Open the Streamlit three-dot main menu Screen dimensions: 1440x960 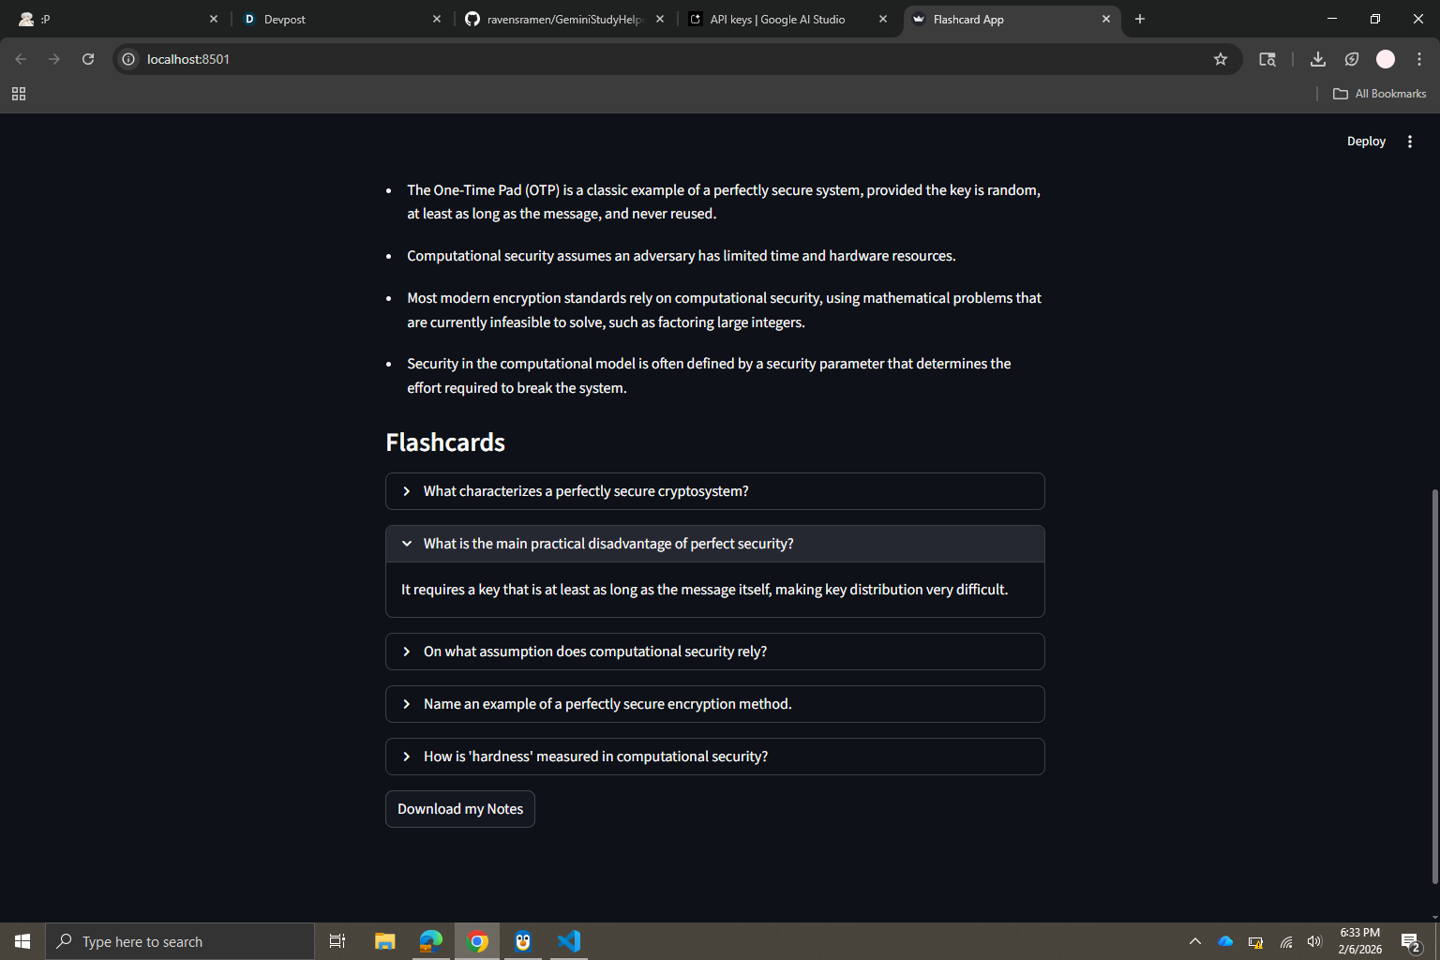pyautogui.click(x=1410, y=142)
